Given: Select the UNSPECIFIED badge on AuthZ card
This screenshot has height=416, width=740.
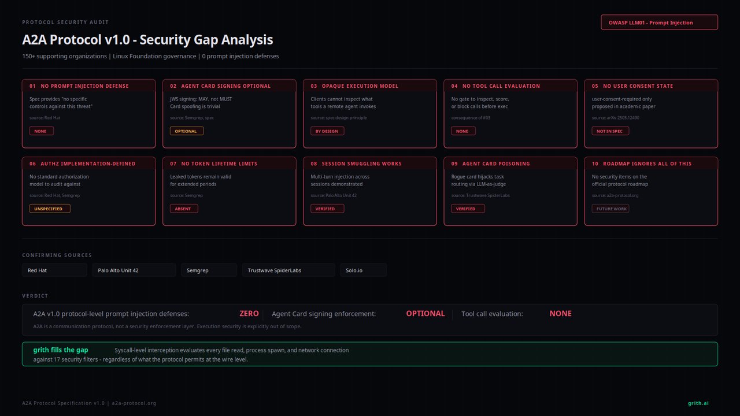Looking at the screenshot, I should [x=50, y=208].
